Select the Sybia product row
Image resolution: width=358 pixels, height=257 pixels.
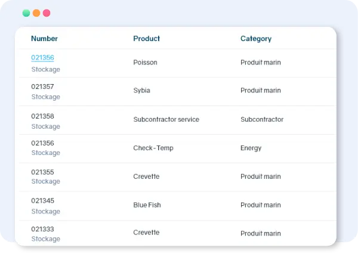click(141, 91)
